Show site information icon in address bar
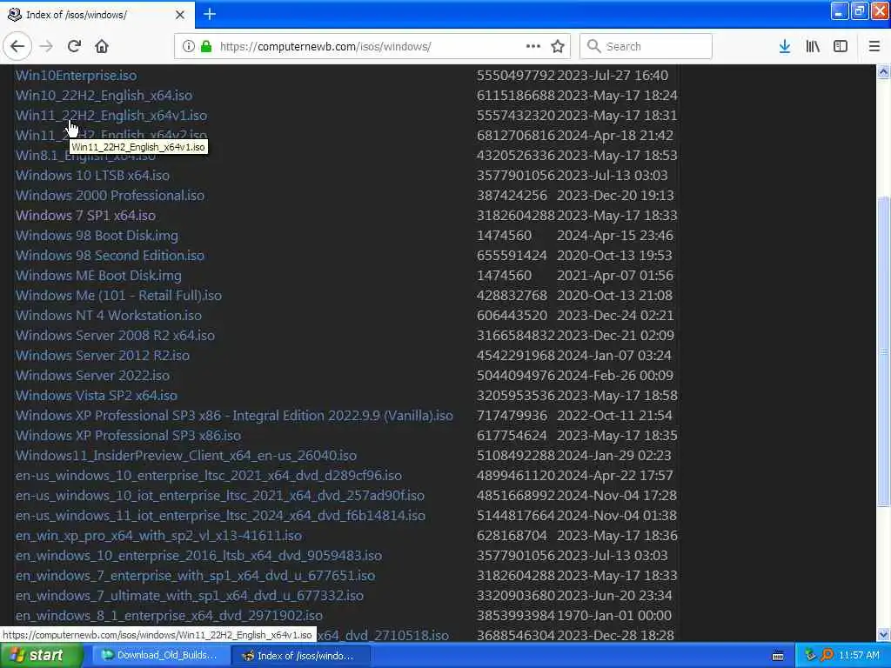Viewport: 891px width, 668px height. [188, 47]
